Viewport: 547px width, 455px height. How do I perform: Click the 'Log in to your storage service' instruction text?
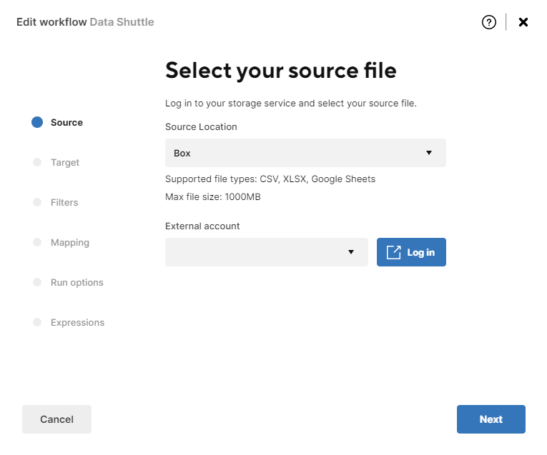point(290,104)
